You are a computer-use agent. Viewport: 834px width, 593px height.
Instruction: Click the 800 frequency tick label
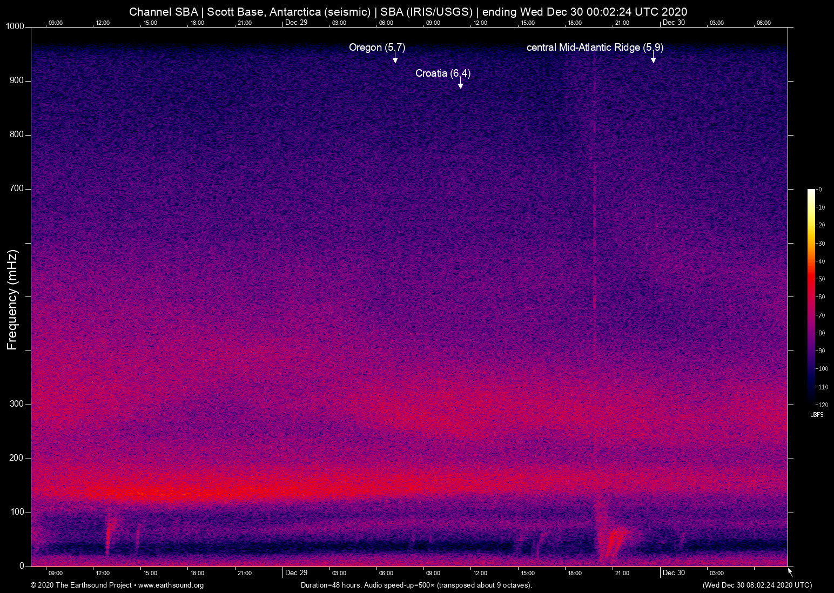click(17, 134)
